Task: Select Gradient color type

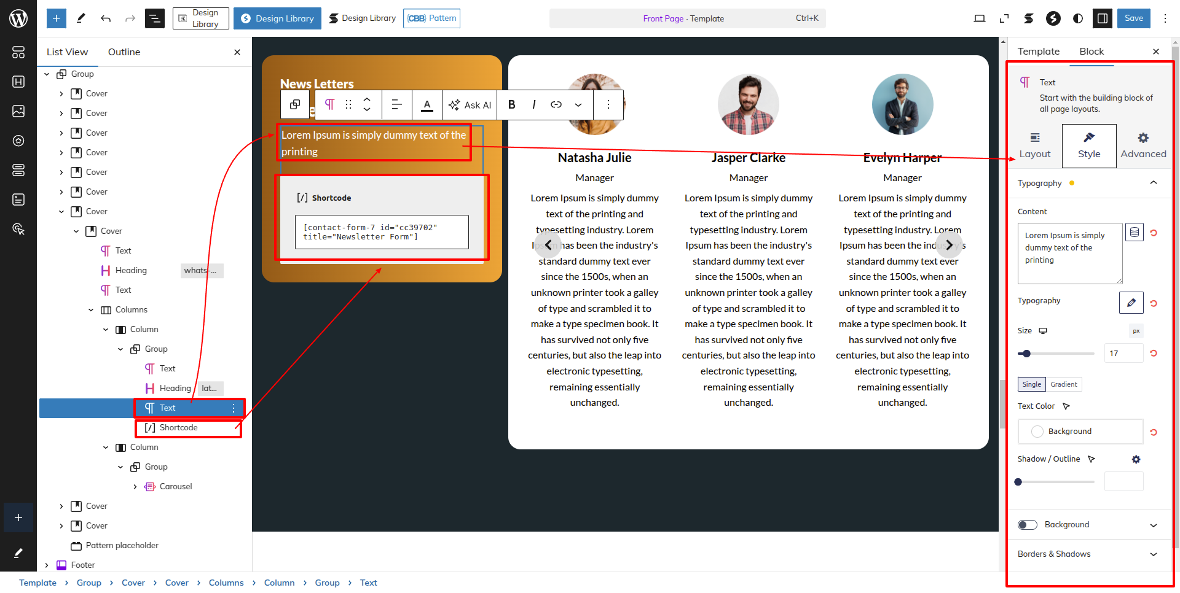Action: click(x=1063, y=384)
